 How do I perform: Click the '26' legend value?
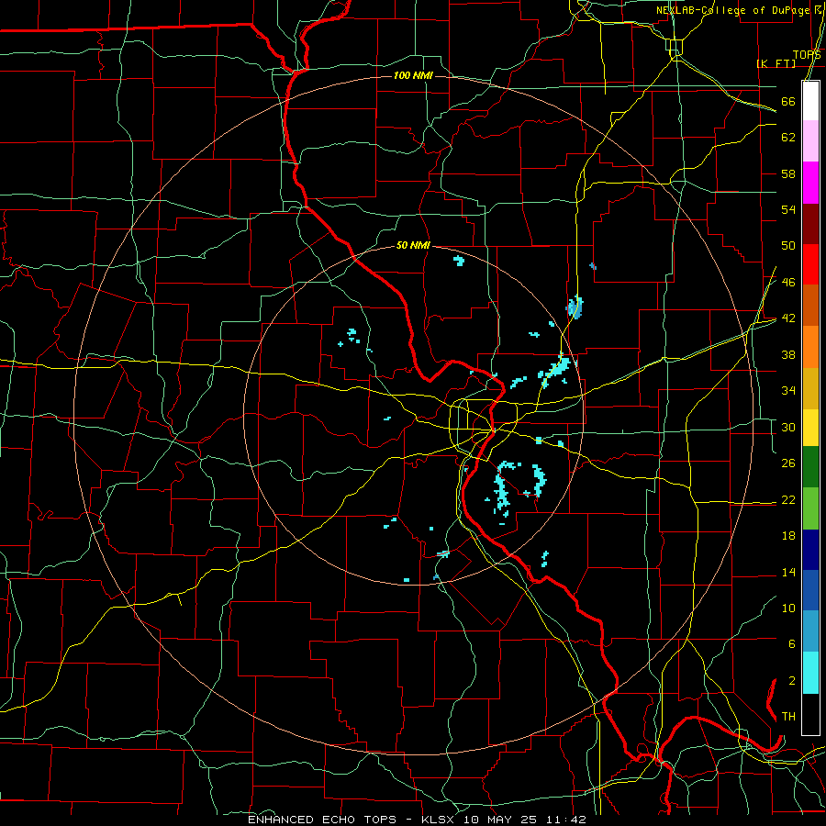[788, 463]
